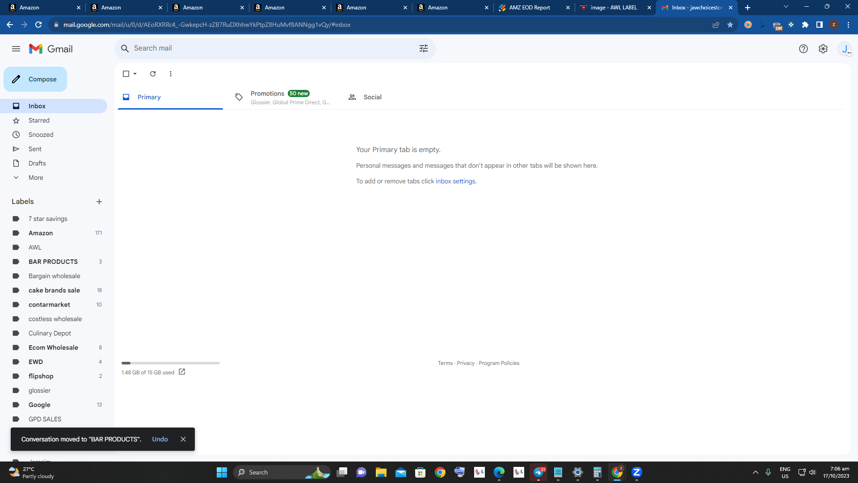Switch to the Promotions tab

click(282, 97)
